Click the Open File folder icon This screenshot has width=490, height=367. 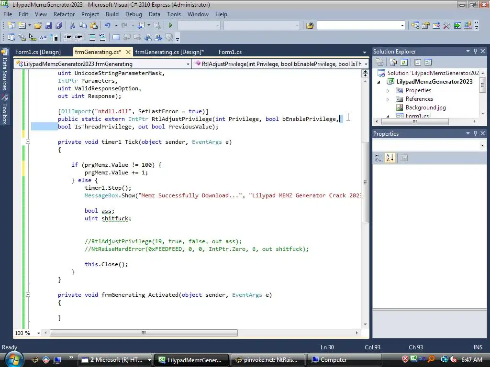(x=38, y=25)
